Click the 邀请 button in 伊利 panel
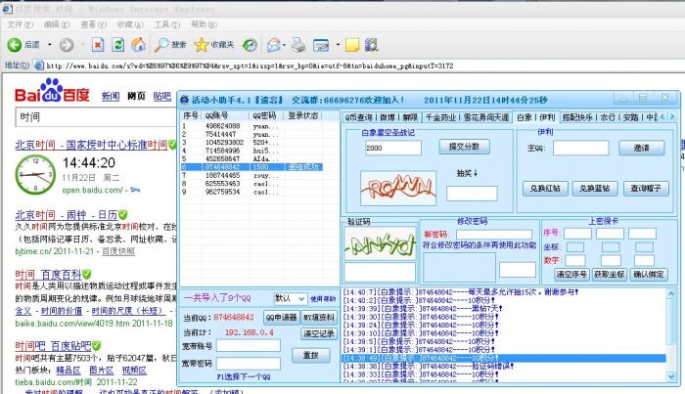The image size is (685, 394). 641,148
